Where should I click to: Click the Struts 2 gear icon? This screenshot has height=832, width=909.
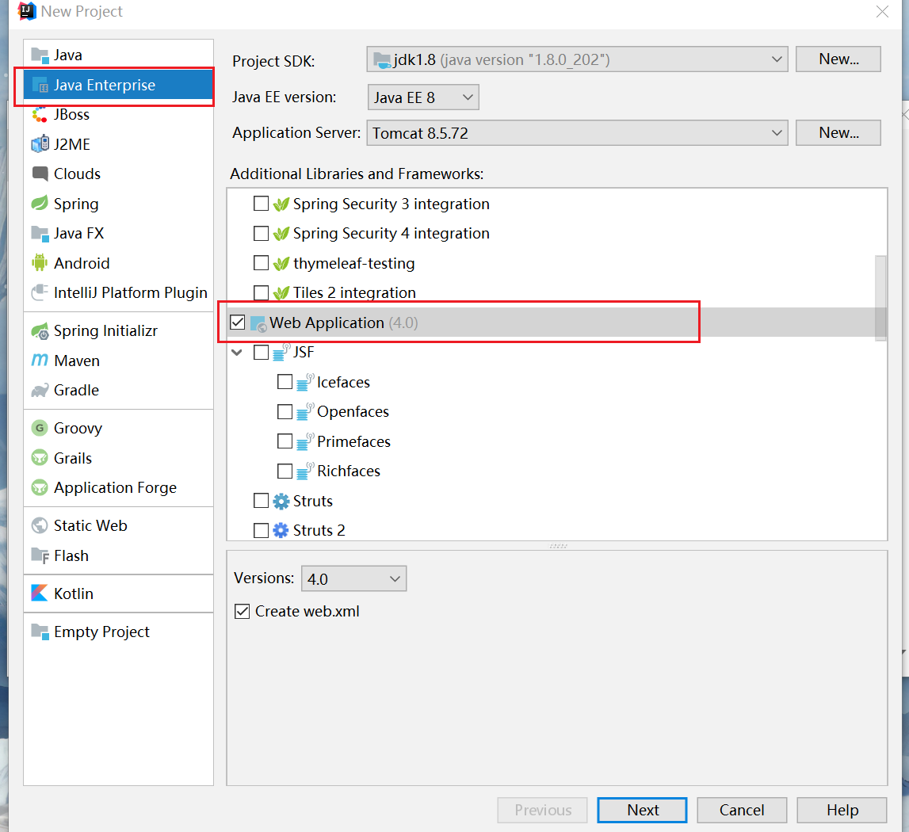281,531
